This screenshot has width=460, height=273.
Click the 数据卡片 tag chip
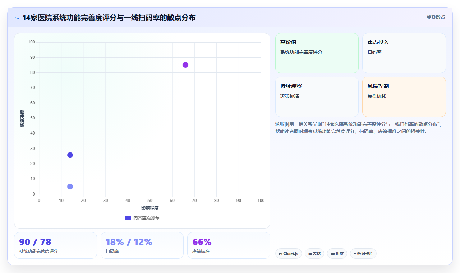click(363, 254)
